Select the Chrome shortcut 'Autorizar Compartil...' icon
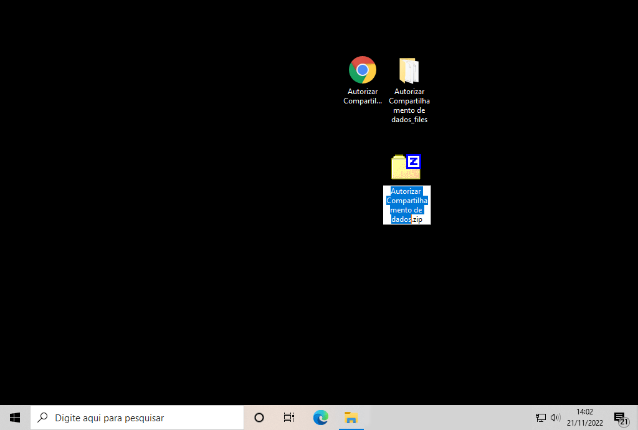This screenshot has height=430, width=638. [362, 70]
